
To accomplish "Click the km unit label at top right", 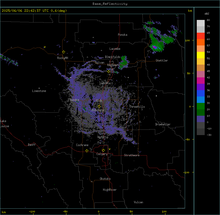I will point(190,11).
